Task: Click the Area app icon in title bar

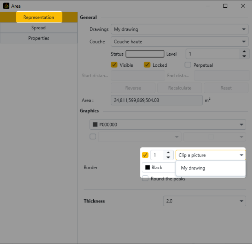Action: coord(6,6)
